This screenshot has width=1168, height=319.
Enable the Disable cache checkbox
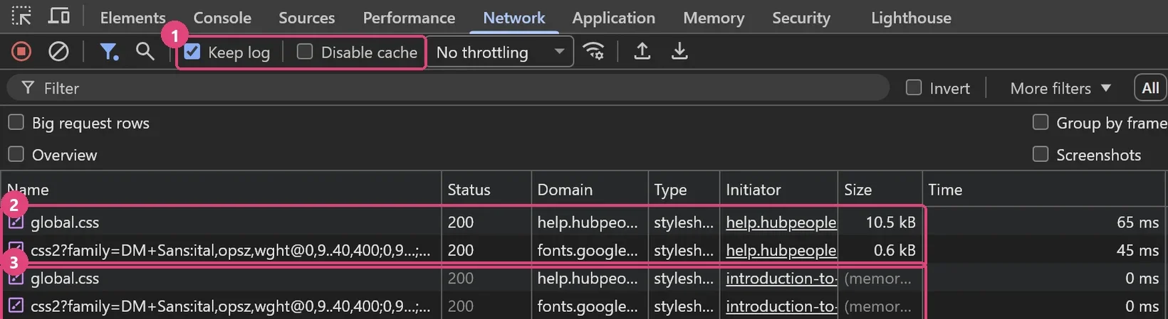pos(305,52)
